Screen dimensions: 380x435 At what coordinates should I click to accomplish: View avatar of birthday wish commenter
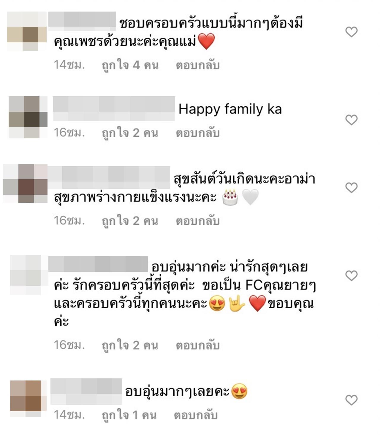pos(25,183)
